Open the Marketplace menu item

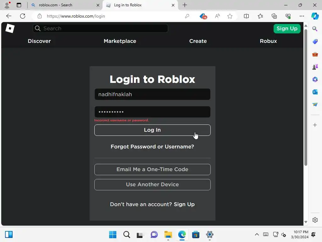pyautogui.click(x=120, y=41)
